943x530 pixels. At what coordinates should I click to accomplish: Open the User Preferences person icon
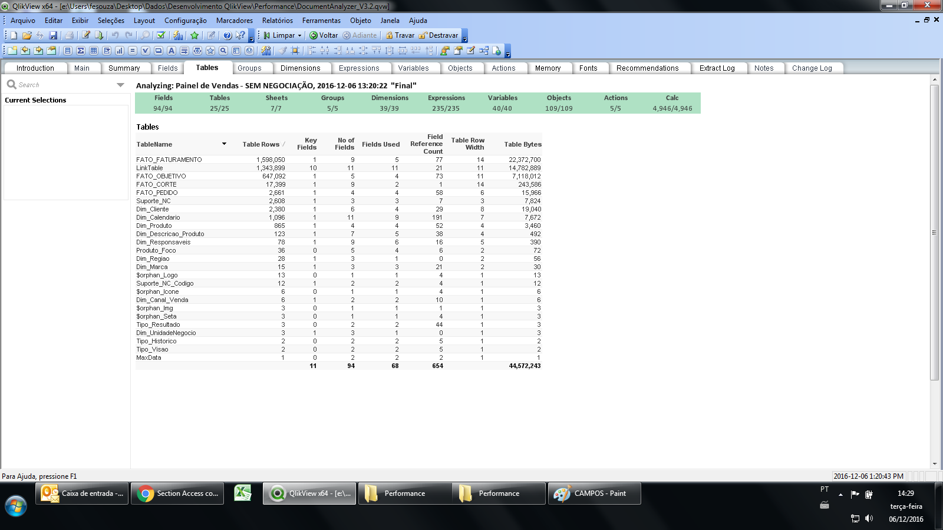[444, 51]
